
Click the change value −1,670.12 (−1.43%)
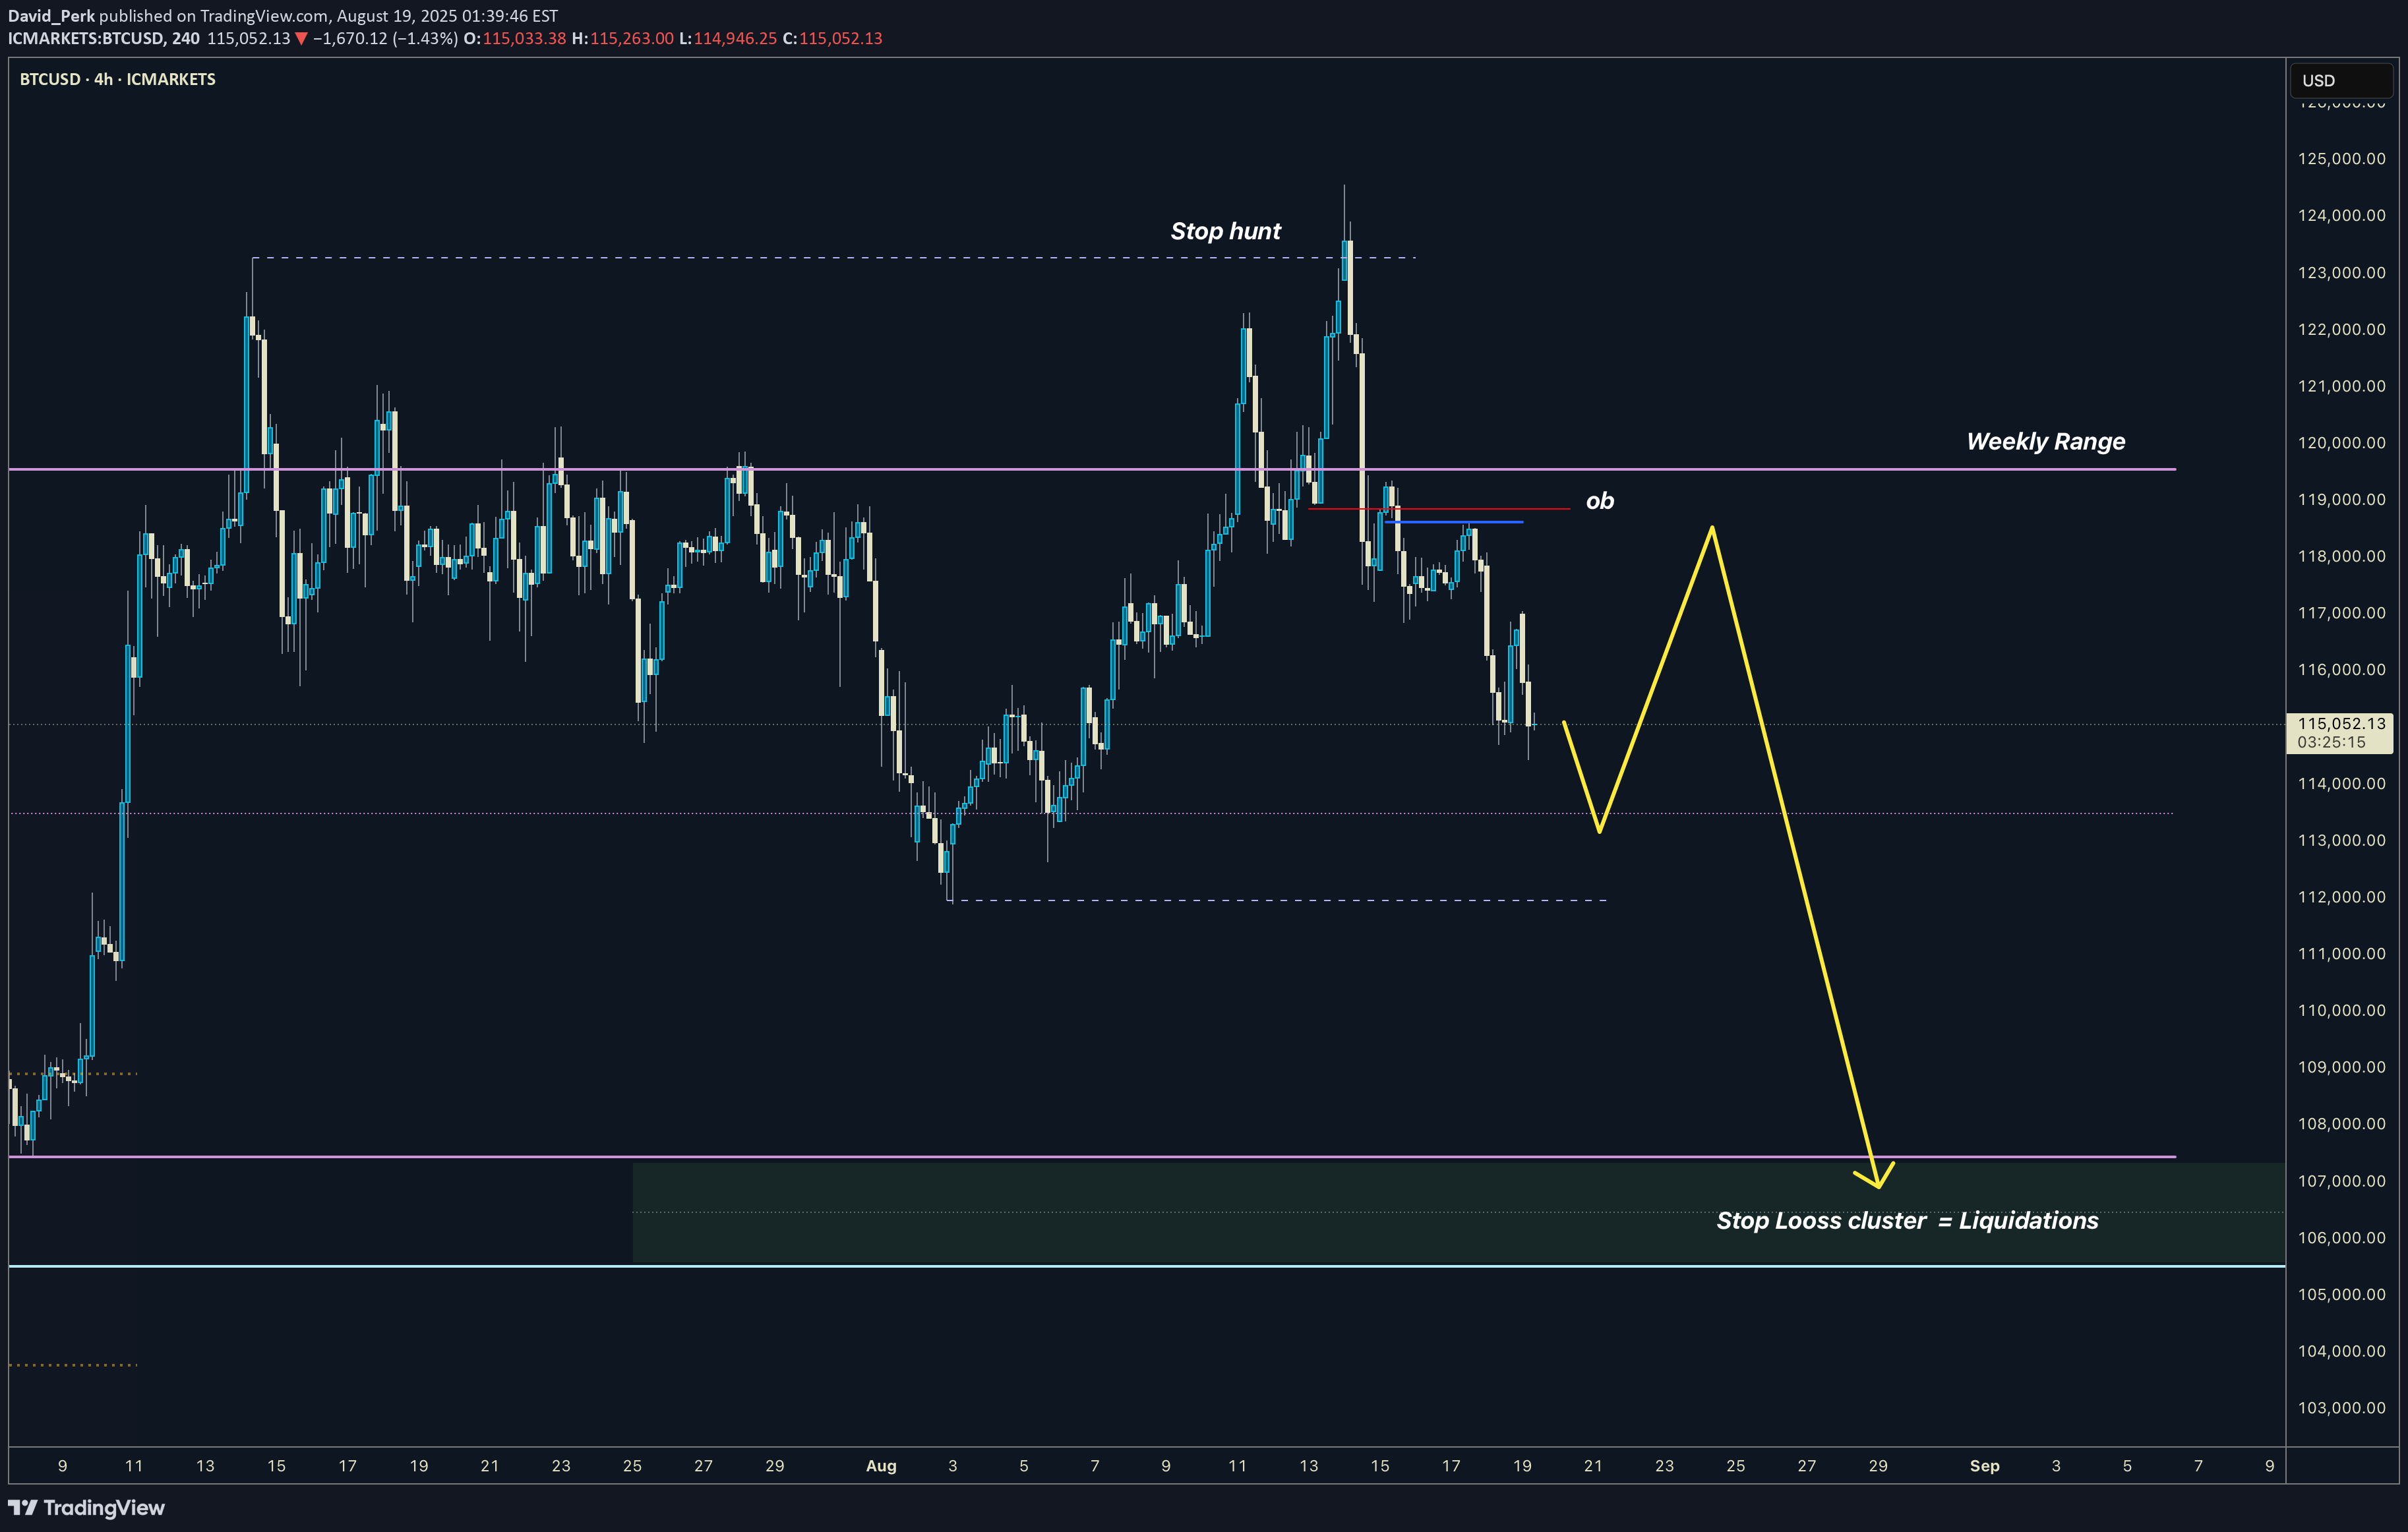[385, 39]
